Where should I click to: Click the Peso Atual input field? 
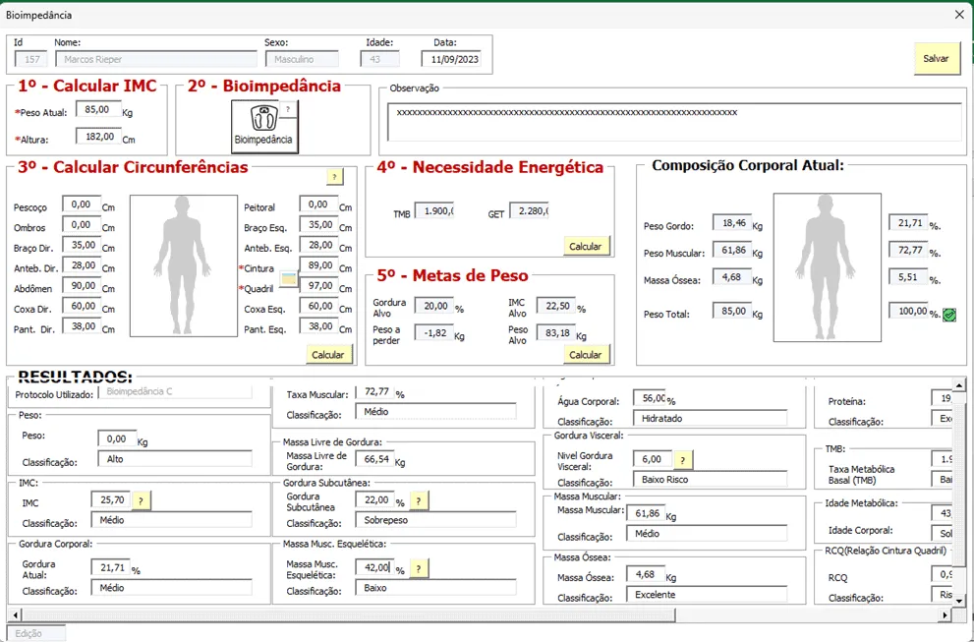[98, 109]
